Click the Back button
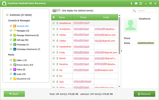159x100 pixels. pyautogui.click(x=14, y=94)
